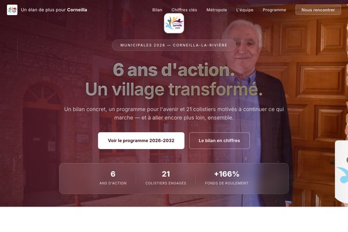The height and width of the screenshot is (232, 348).
Task: Click the 6 ans d'action headline
Action: (174, 70)
